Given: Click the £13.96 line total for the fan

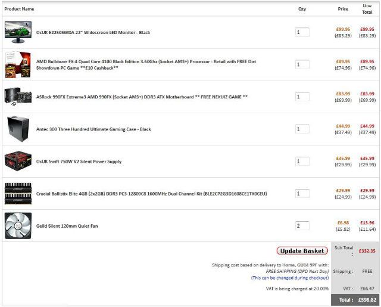Looking at the screenshot, I should coord(367,222).
